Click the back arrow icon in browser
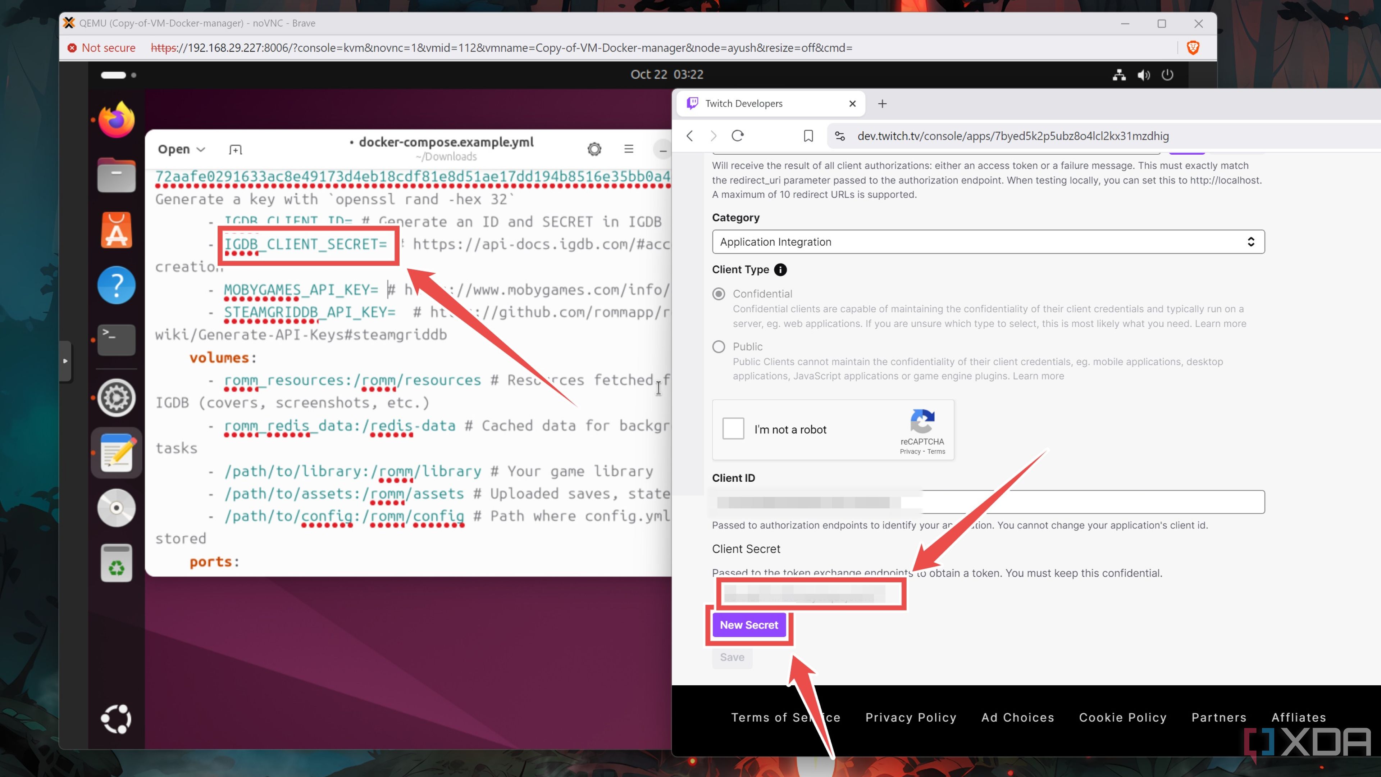Viewport: 1381px width, 777px height. click(x=689, y=136)
